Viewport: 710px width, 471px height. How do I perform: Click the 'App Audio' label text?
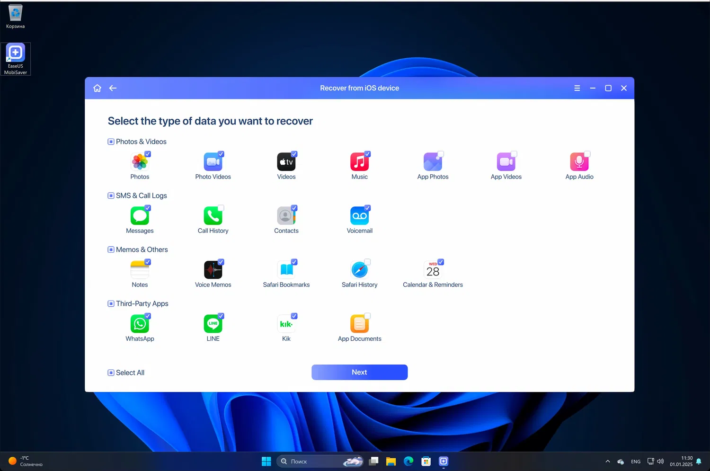(579, 177)
